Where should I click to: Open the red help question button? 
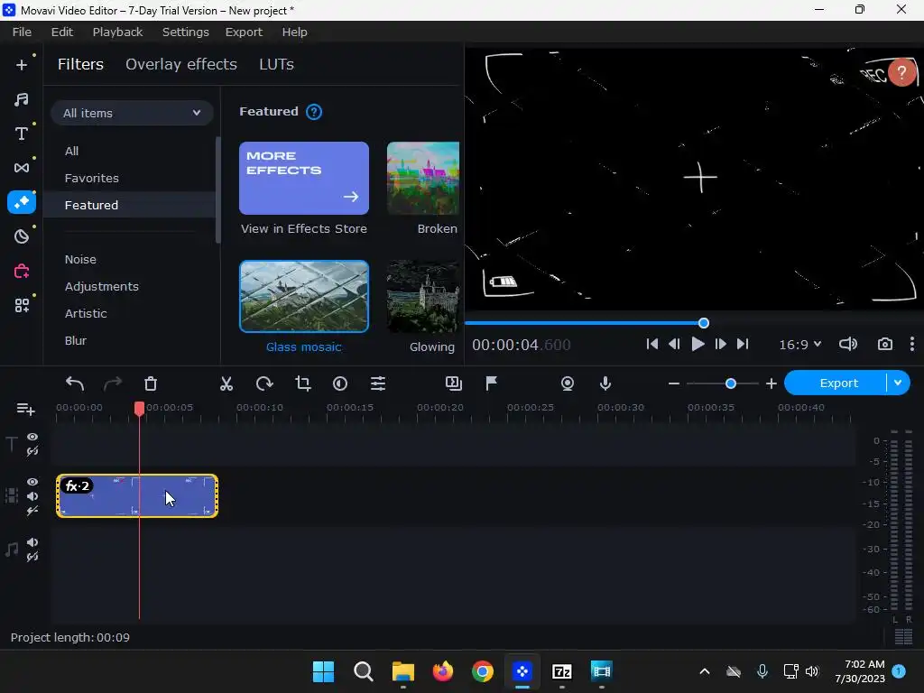[901, 72]
